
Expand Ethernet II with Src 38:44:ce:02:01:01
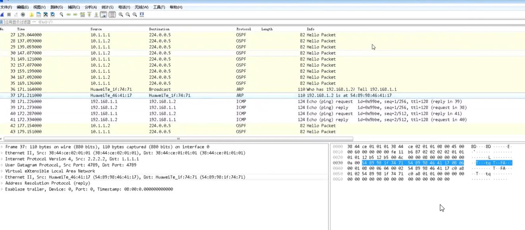[x=2, y=153]
